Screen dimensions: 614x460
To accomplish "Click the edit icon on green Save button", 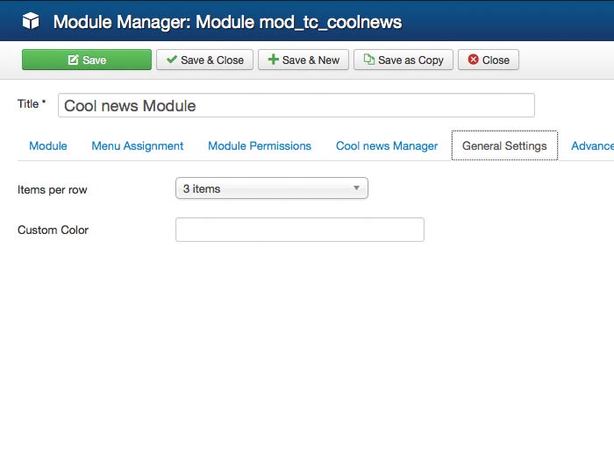I will [x=73, y=60].
